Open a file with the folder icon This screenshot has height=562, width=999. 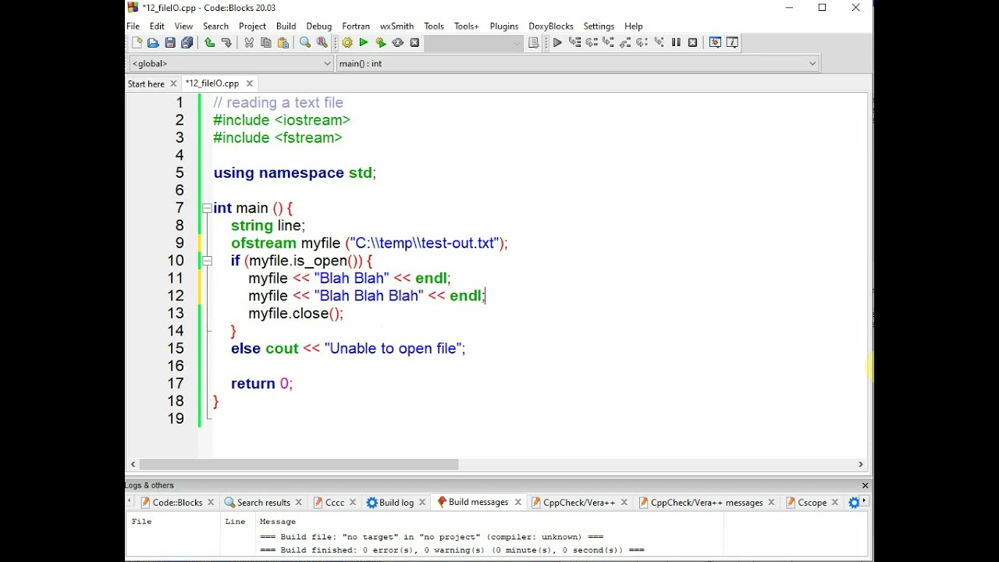tap(154, 43)
